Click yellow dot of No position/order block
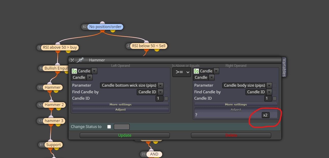This screenshot has height=158, width=329. [x=113, y=30]
